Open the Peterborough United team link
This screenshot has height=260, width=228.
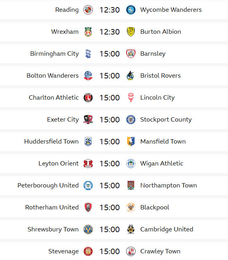(48, 185)
